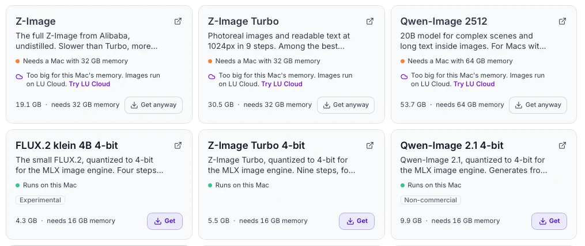The width and height of the screenshot is (585, 246).
Task: Click 'Runs on this Mac' in FLUX.2 klein card
Action: [x=50, y=185]
